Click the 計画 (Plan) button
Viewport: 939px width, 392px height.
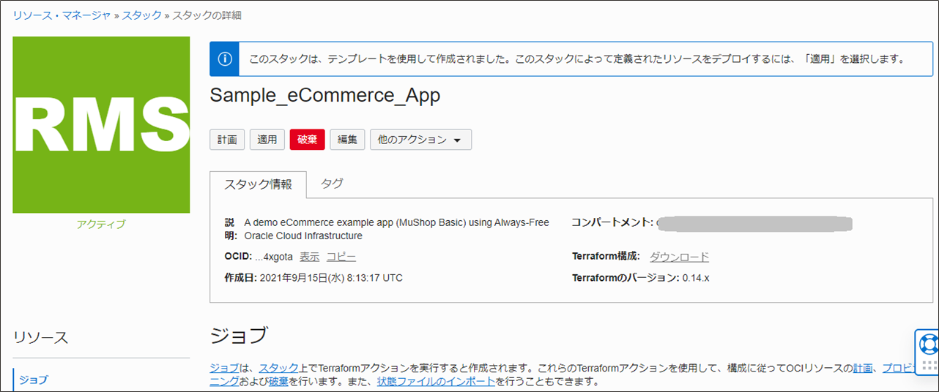pyautogui.click(x=227, y=140)
